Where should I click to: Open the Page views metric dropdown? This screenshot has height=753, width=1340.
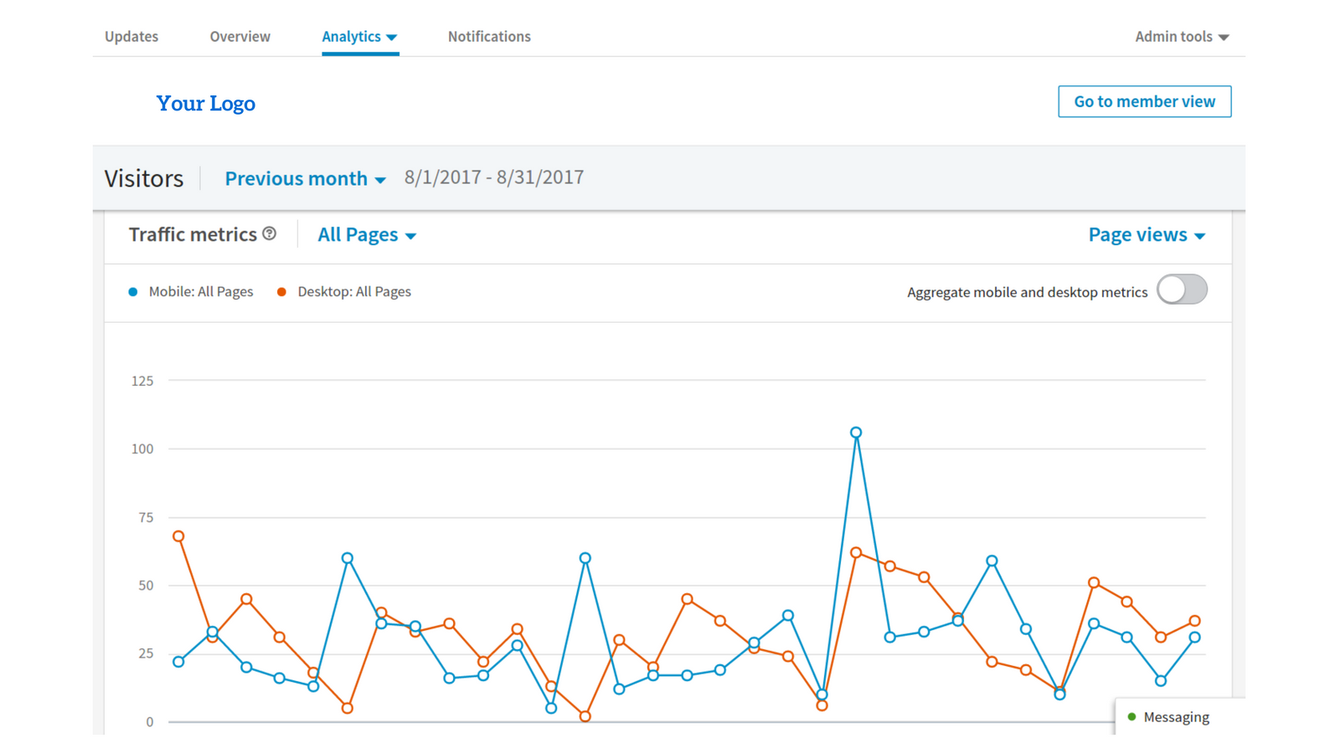(x=1147, y=235)
